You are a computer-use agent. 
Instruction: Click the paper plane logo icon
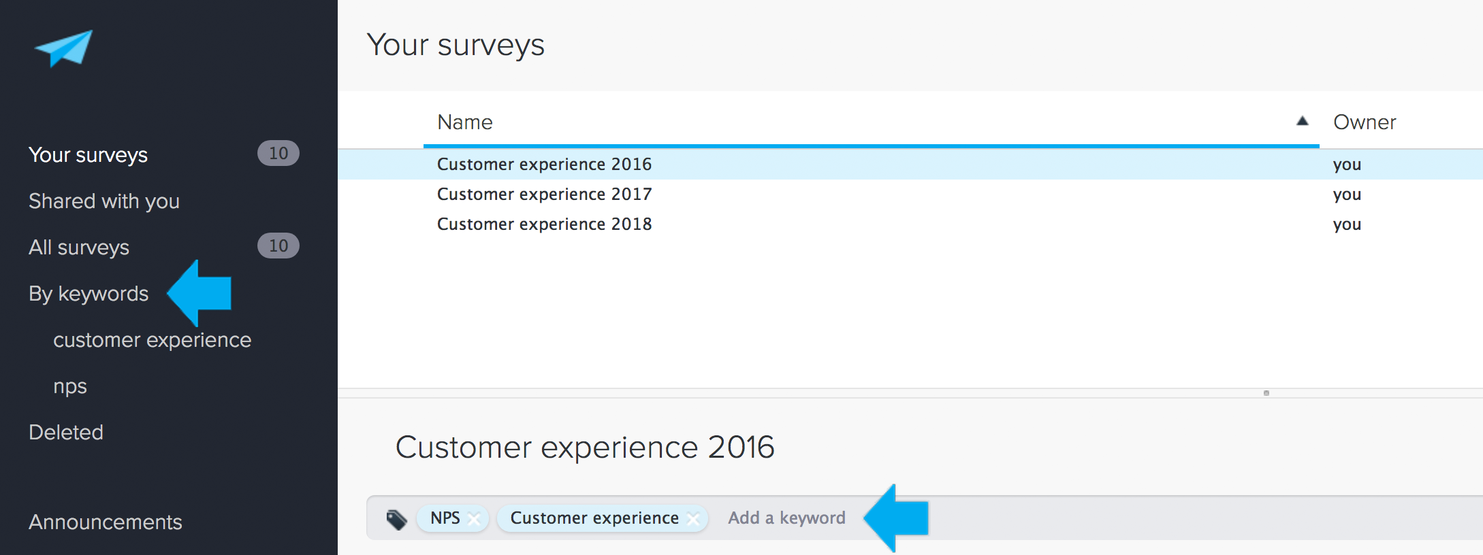point(63,48)
